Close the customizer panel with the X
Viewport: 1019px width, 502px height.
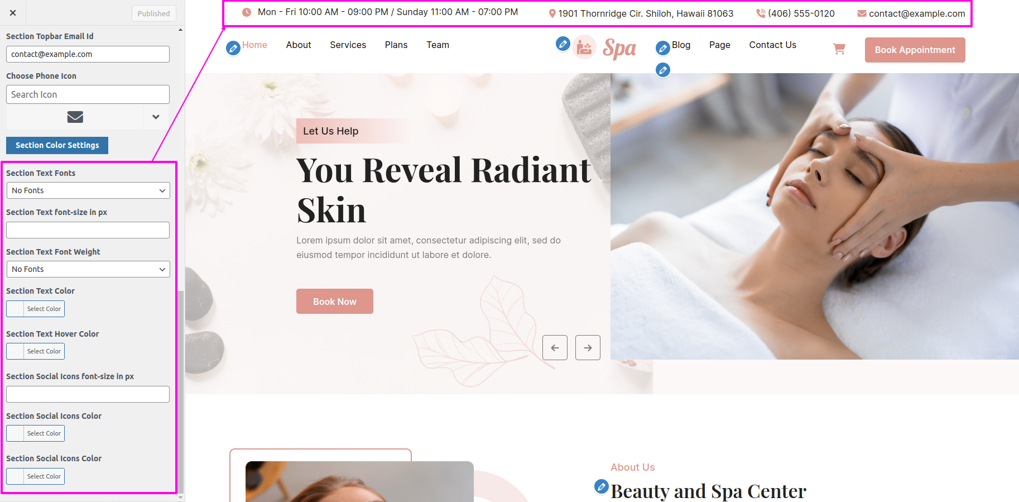[13, 13]
